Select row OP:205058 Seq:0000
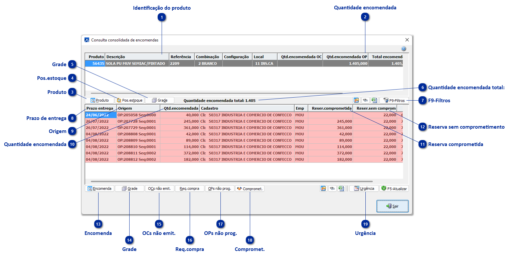The height and width of the screenshot is (258, 510). click(x=244, y=115)
